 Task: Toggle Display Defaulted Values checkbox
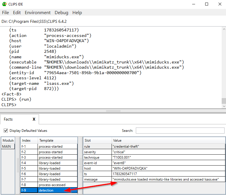click(x=6, y=130)
